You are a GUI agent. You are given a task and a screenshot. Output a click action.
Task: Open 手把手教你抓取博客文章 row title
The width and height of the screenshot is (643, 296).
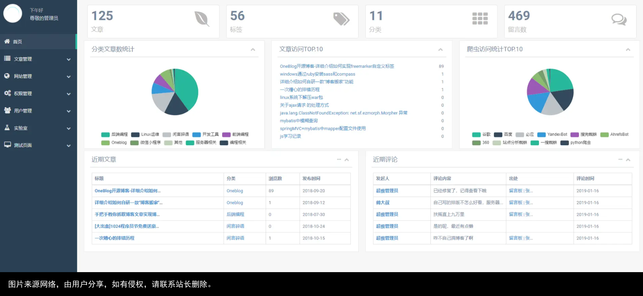point(127,214)
